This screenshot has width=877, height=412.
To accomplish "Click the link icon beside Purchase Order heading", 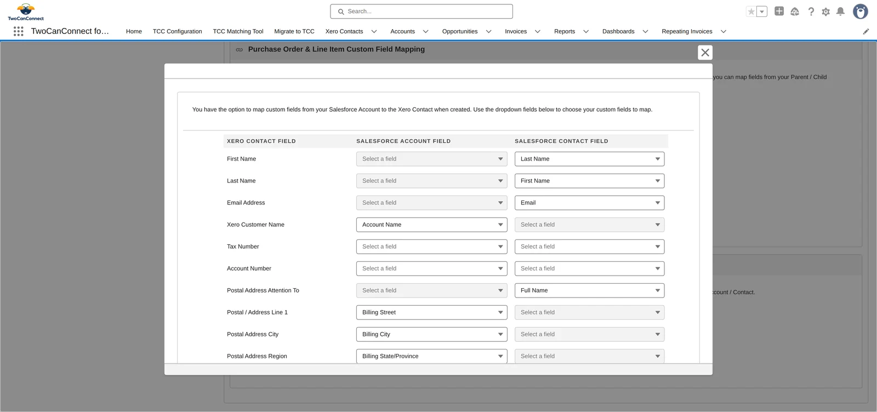I will point(239,49).
